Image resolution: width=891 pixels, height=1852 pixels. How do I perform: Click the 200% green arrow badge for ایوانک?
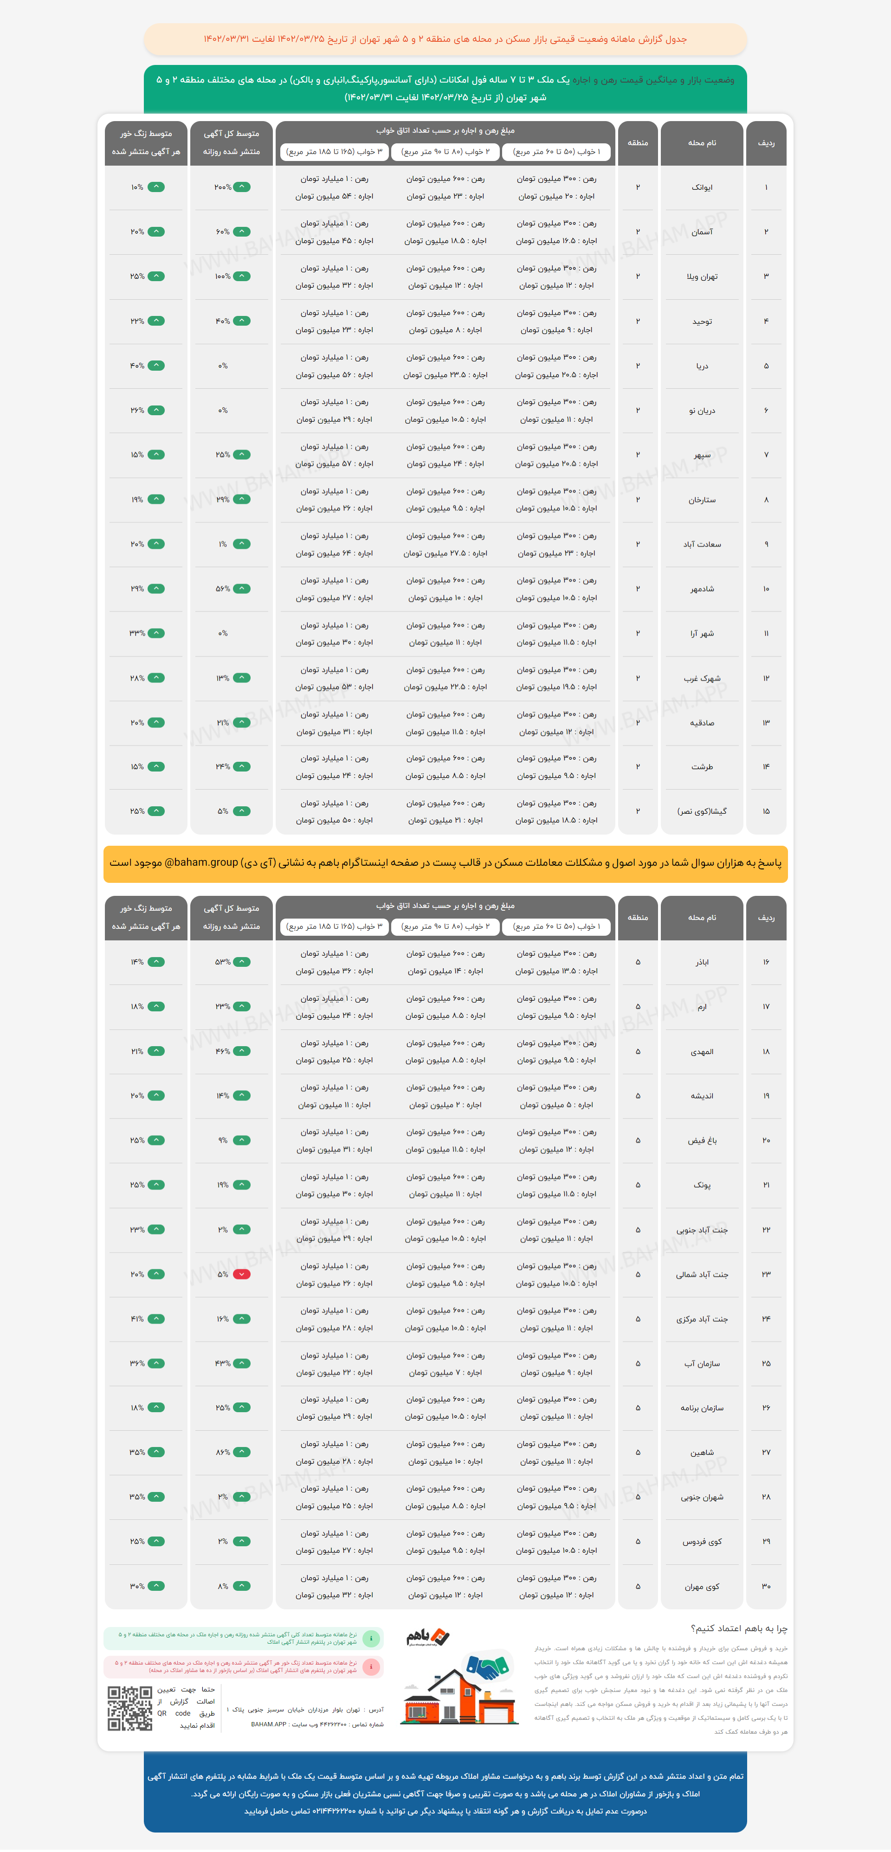click(x=242, y=187)
